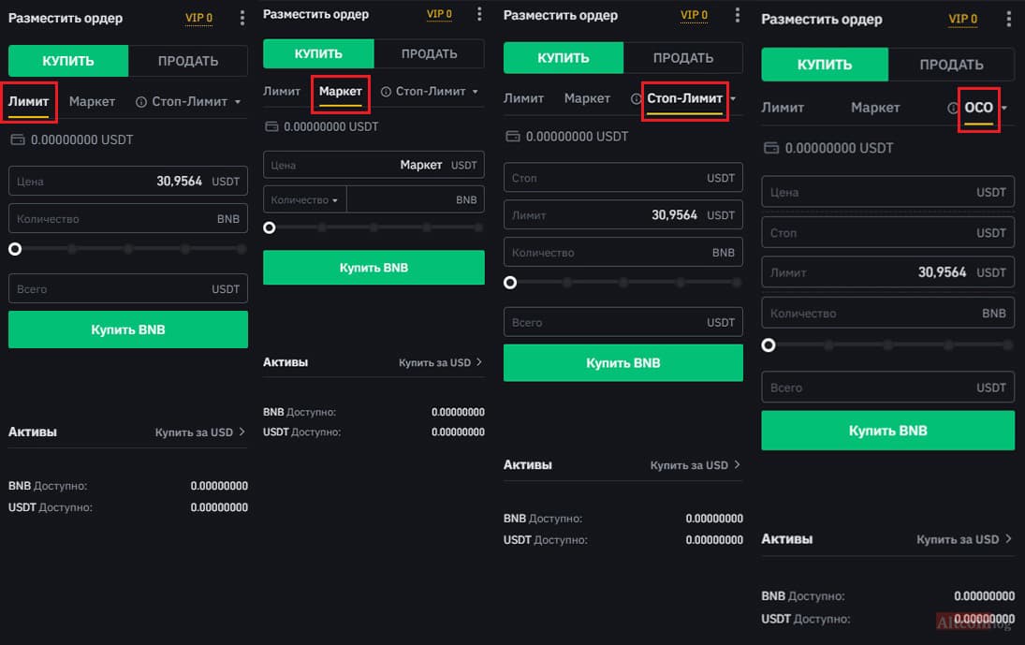Click Stop-Limit info icon in Limit order panel

coord(140,102)
